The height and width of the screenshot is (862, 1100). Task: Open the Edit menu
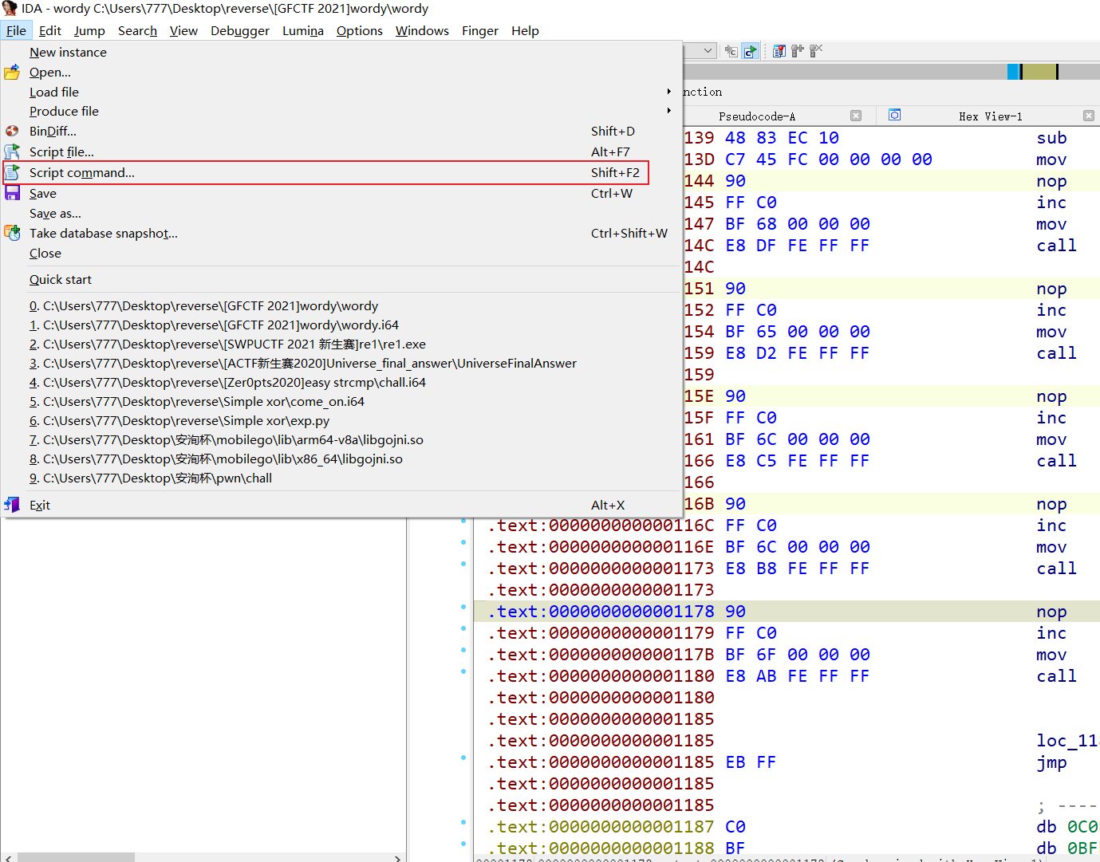pyautogui.click(x=49, y=30)
